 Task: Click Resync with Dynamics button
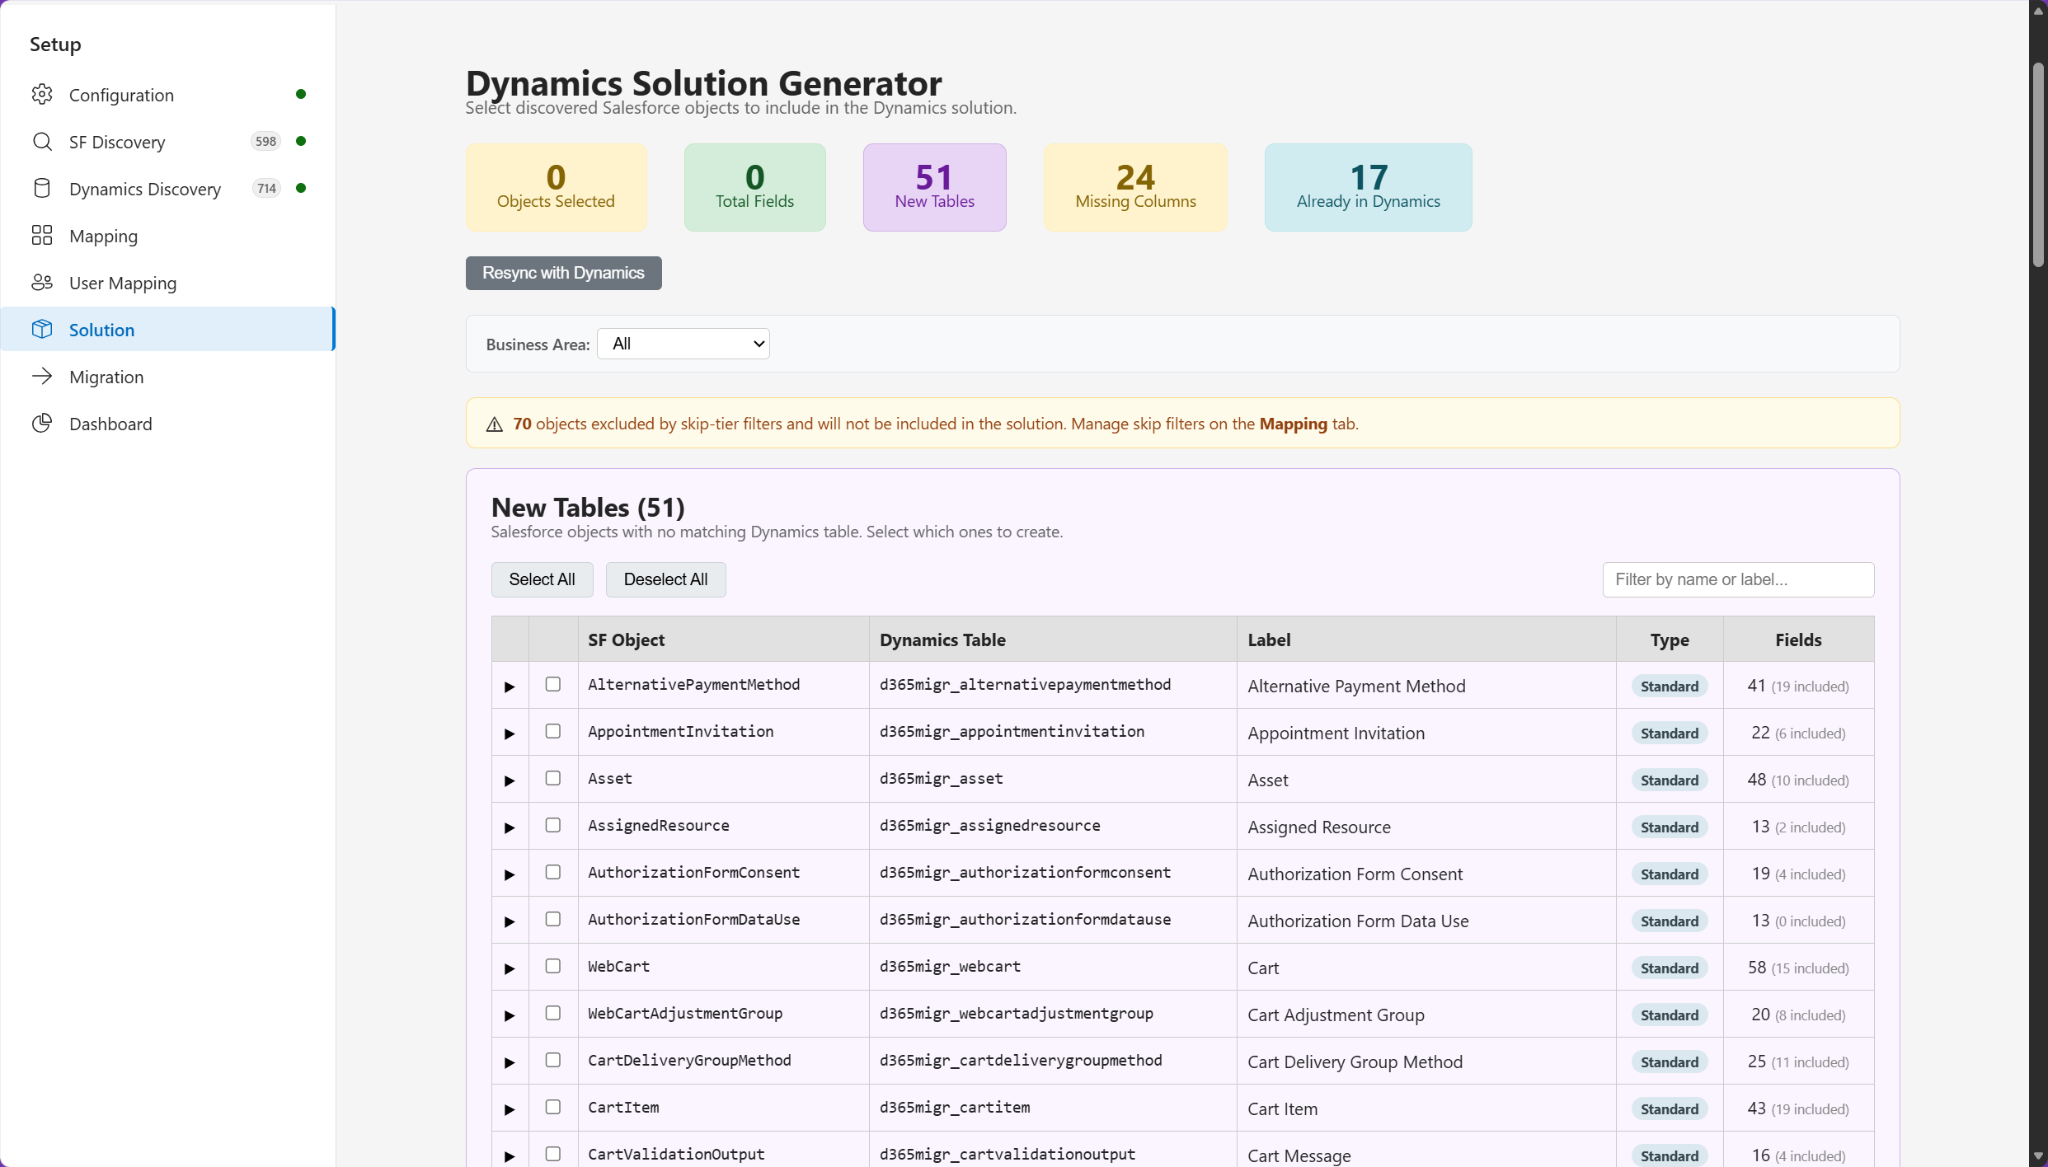[x=563, y=273]
